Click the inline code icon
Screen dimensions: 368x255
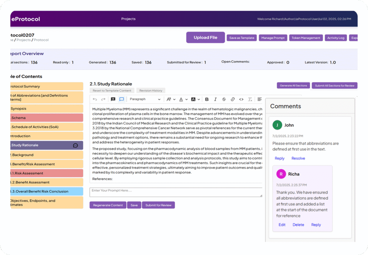tap(241, 99)
